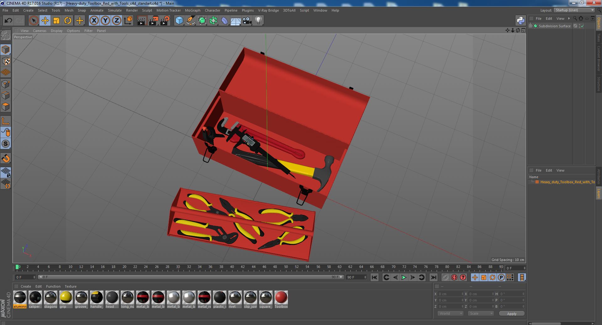This screenshot has width=602, height=325.
Task: Render the active view
Action: click(x=142, y=21)
